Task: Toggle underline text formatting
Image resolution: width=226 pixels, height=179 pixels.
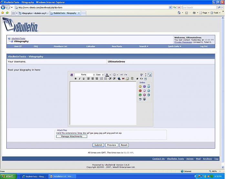Action: tap(83, 79)
